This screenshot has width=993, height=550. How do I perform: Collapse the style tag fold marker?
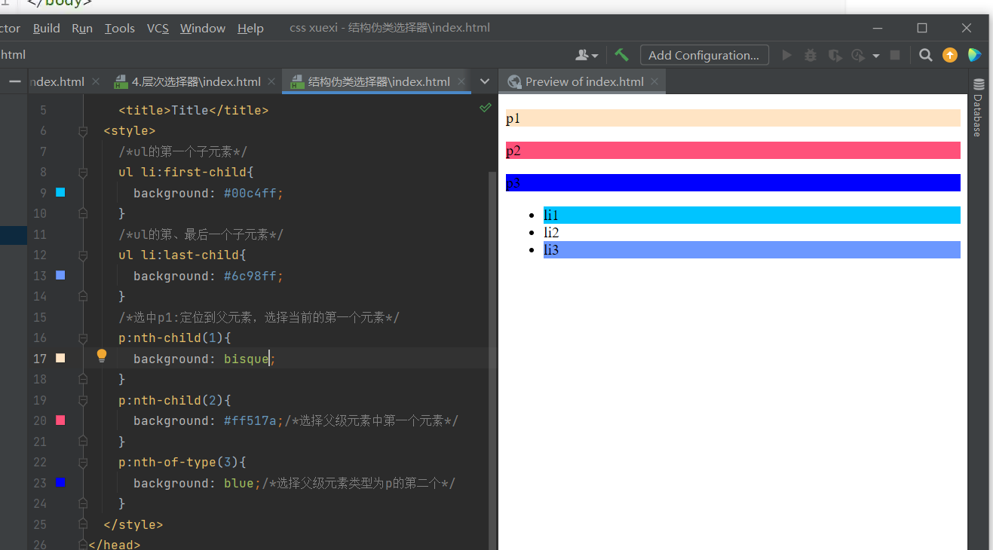83,131
